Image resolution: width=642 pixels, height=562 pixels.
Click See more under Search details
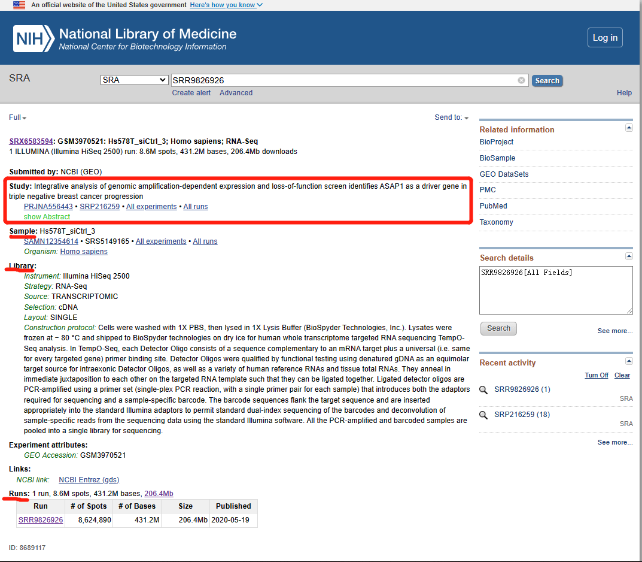[x=615, y=331]
